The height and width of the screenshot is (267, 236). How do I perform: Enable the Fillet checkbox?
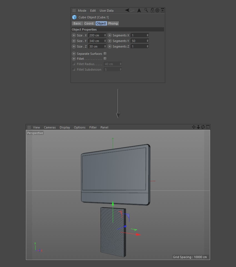pos(105,59)
